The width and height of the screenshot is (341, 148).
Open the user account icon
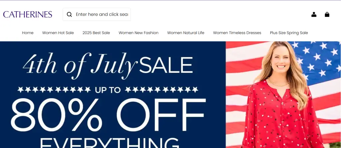coord(314,15)
